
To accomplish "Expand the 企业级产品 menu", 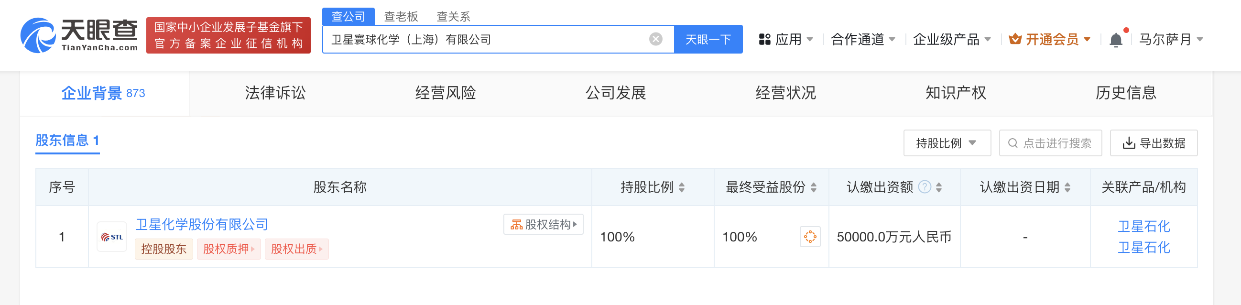I will (952, 39).
